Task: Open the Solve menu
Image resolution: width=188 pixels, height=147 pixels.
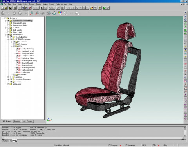Action: (x=25, y=4)
